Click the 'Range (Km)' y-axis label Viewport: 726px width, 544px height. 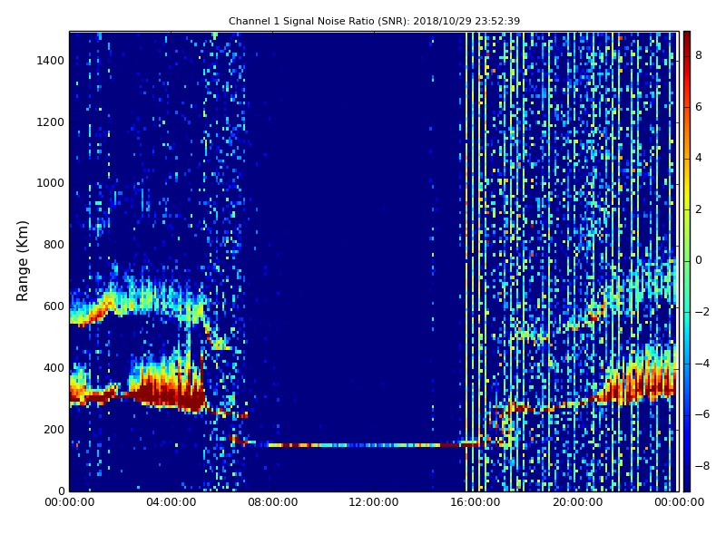click(x=22, y=261)
